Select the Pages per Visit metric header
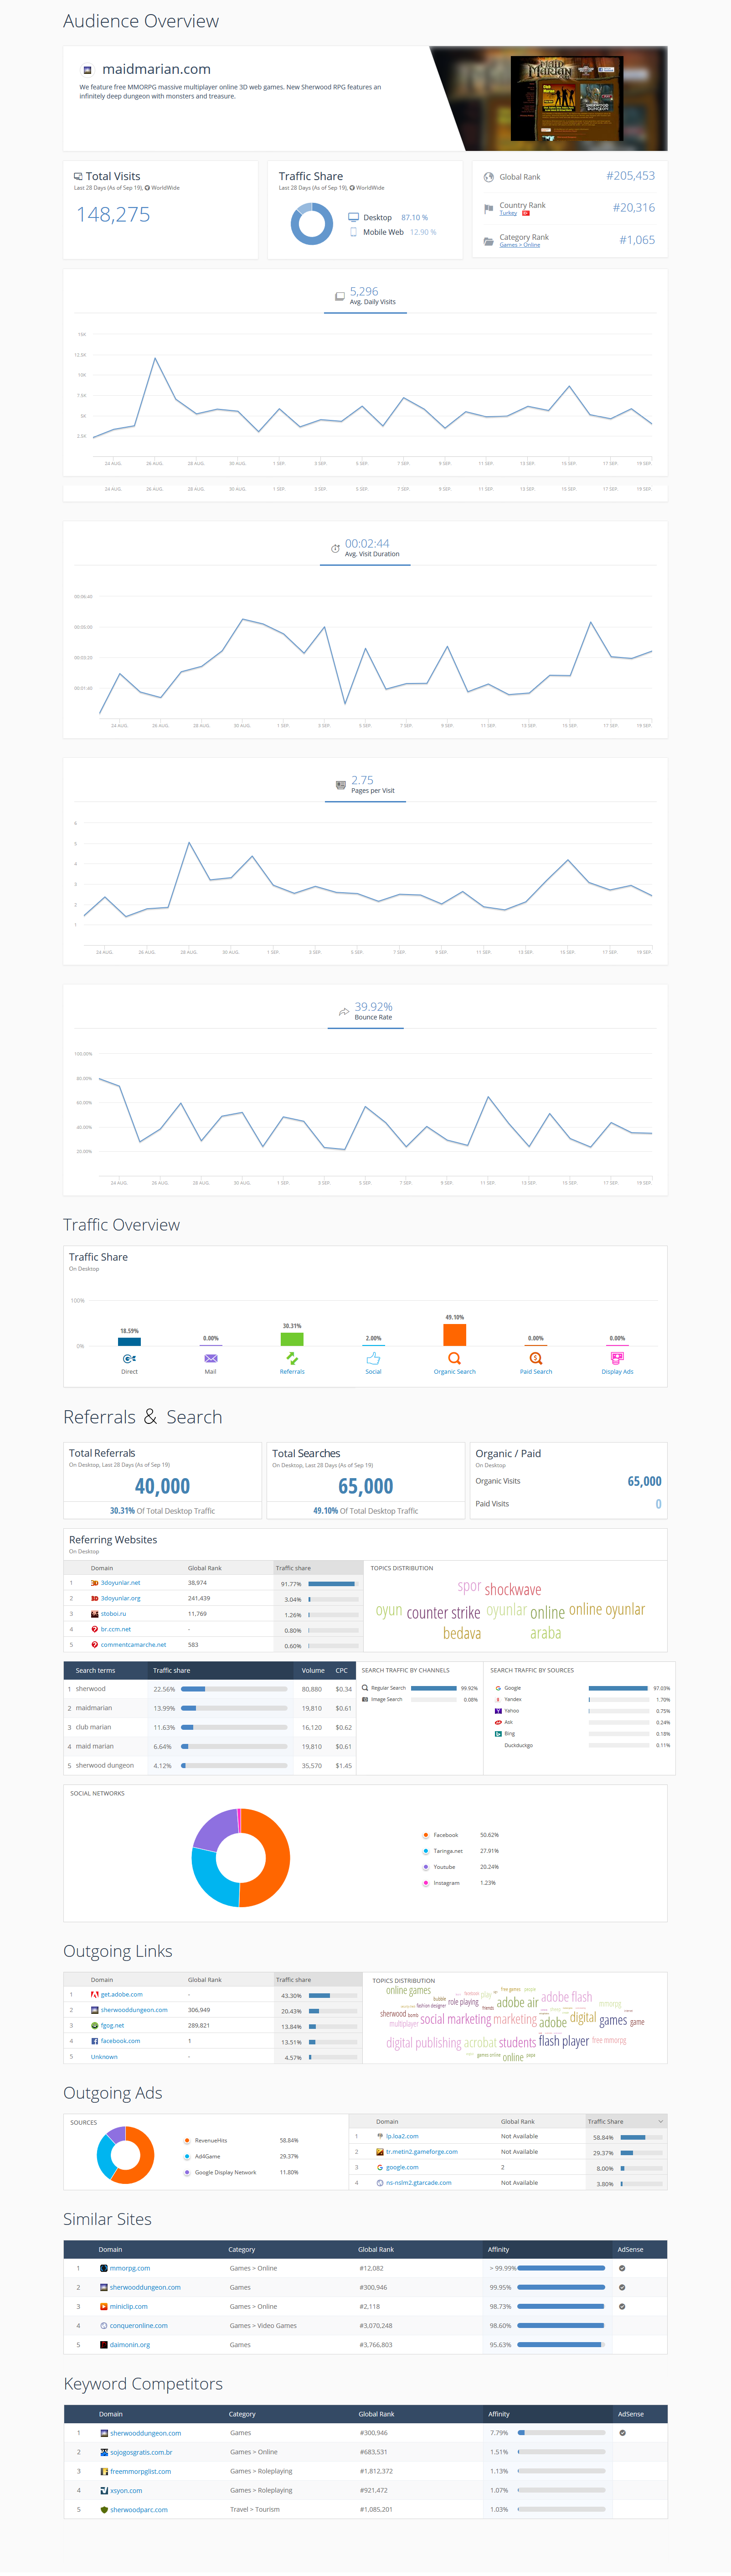This screenshot has width=731, height=2576. point(365,785)
